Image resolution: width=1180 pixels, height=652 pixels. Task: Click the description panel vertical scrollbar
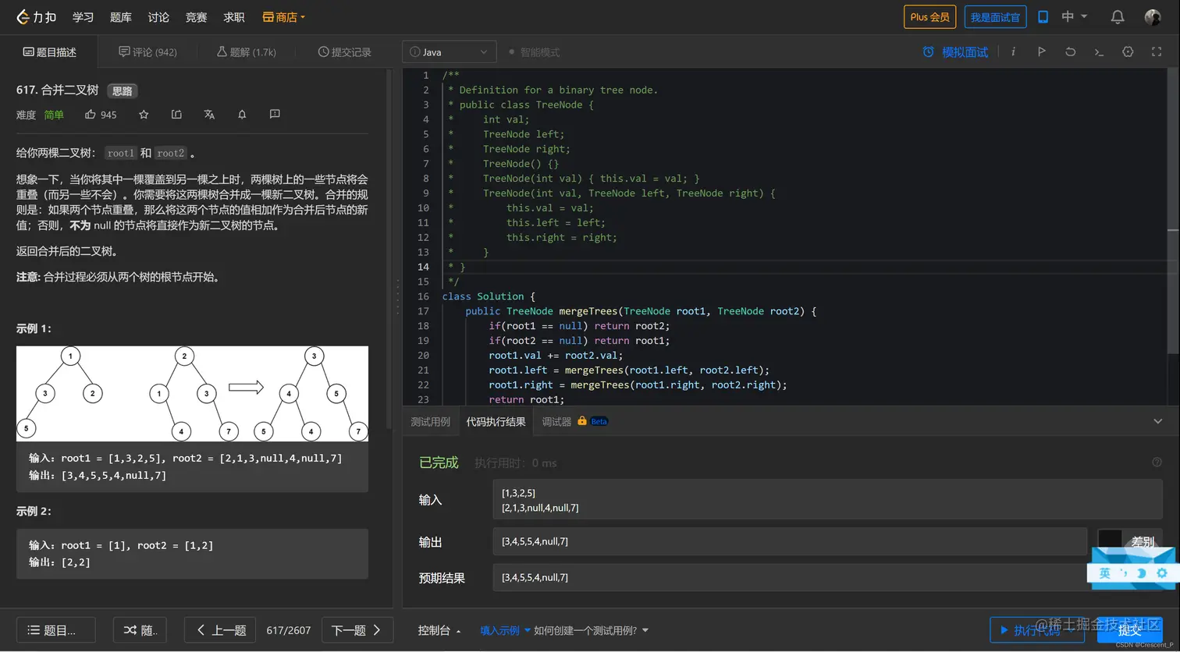pyautogui.click(x=389, y=250)
